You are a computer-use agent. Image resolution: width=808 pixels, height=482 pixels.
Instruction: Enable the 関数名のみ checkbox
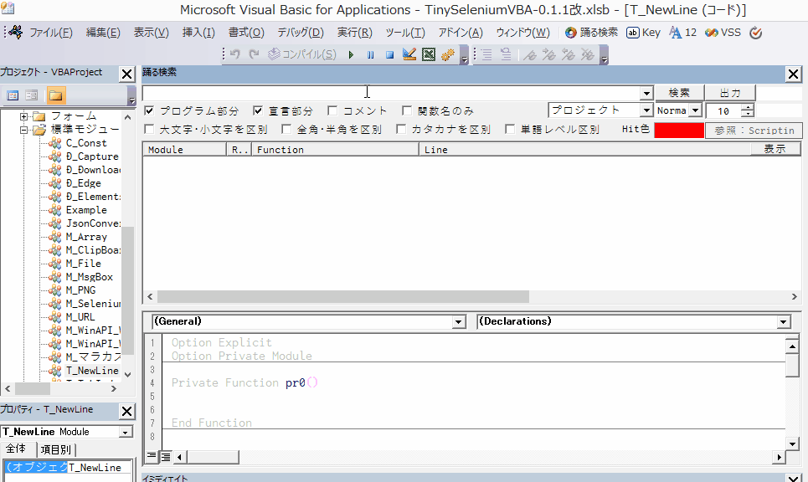(x=407, y=110)
